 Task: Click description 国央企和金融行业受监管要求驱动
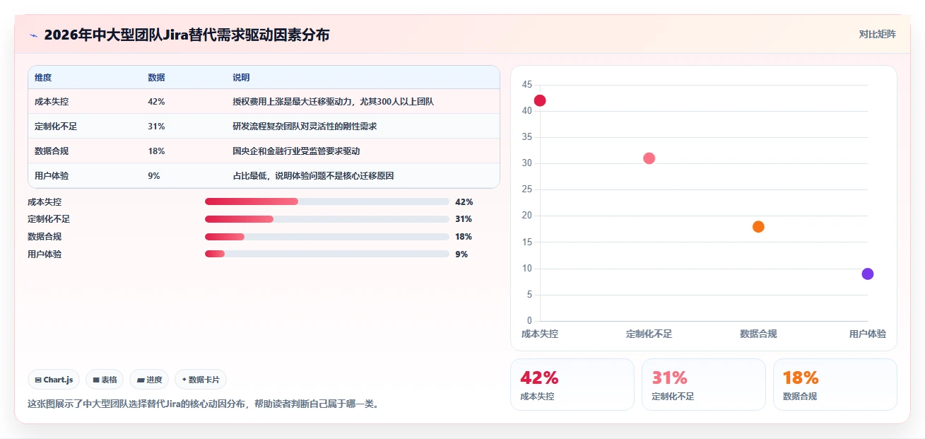click(x=296, y=151)
